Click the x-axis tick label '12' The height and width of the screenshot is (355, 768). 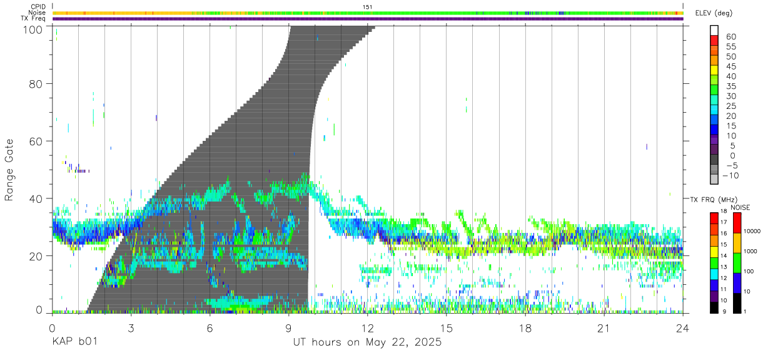(x=368, y=329)
